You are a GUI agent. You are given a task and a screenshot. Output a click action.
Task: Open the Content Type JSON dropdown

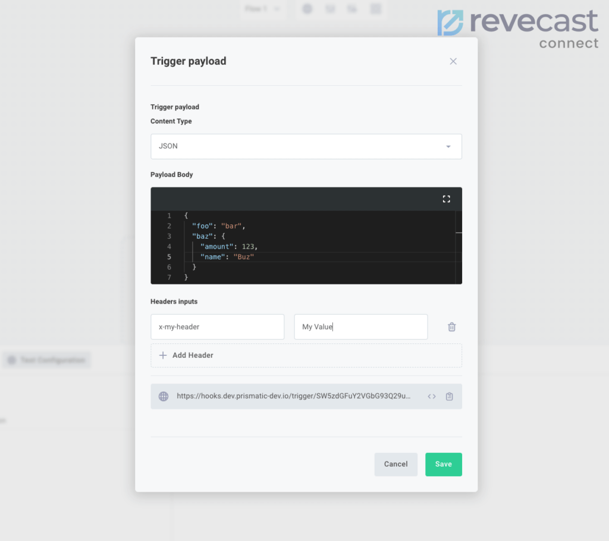pos(306,146)
